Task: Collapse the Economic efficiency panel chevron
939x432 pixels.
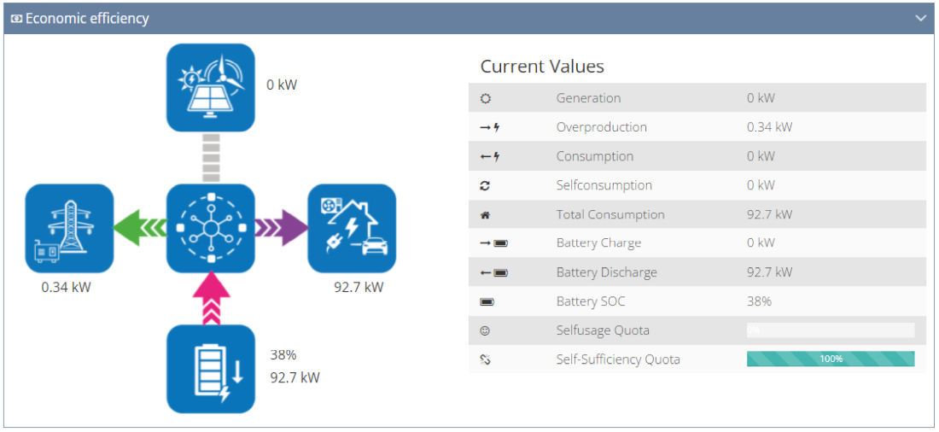Action: click(920, 18)
